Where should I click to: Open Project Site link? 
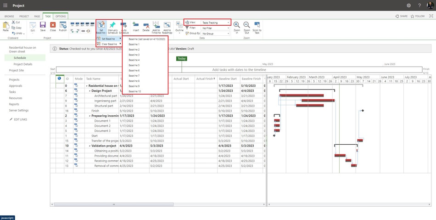point(17,70)
